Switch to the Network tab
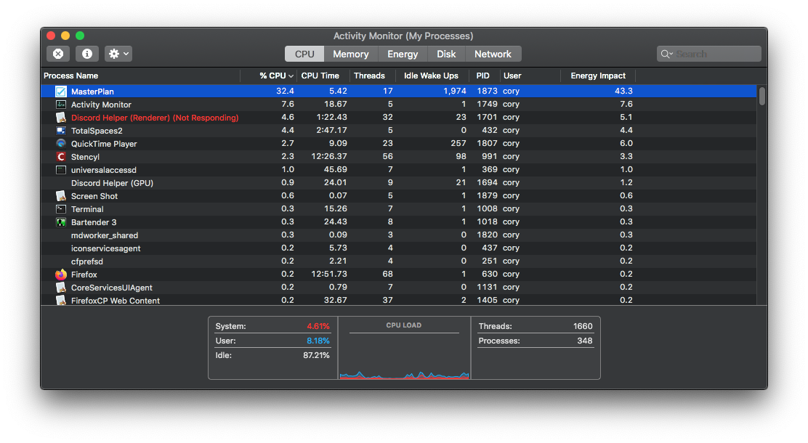 coord(493,54)
